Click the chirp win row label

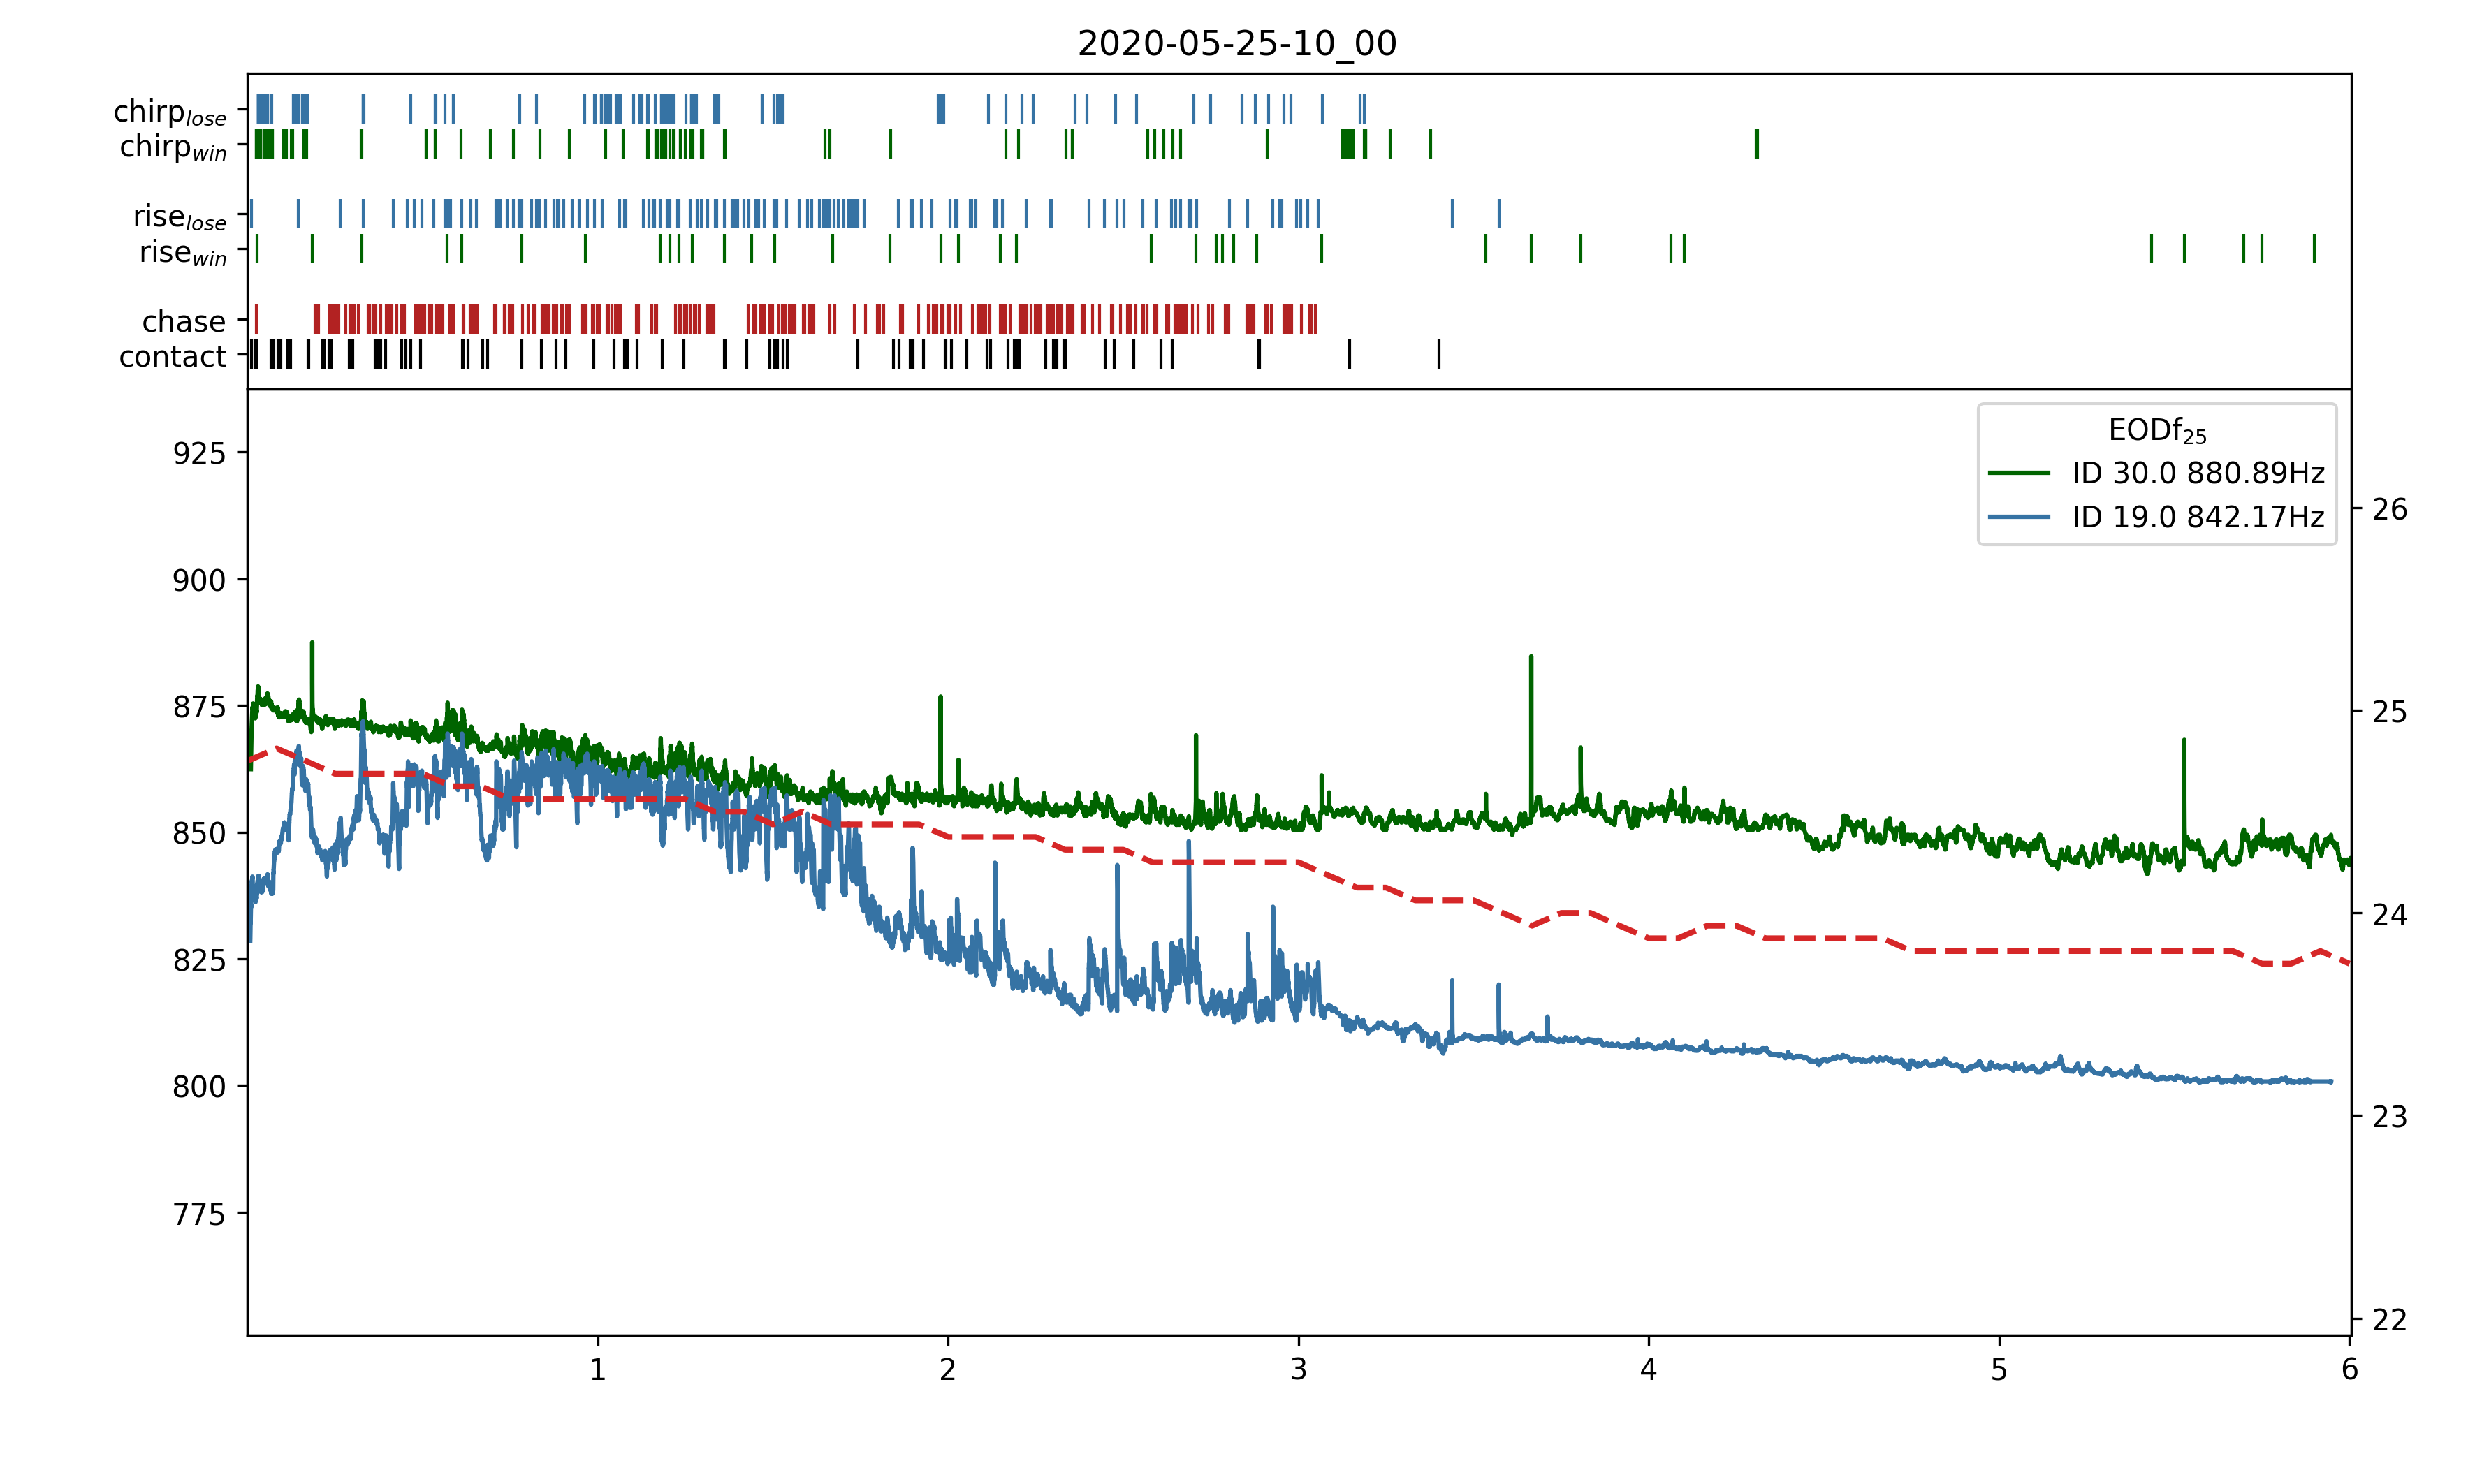173,147
